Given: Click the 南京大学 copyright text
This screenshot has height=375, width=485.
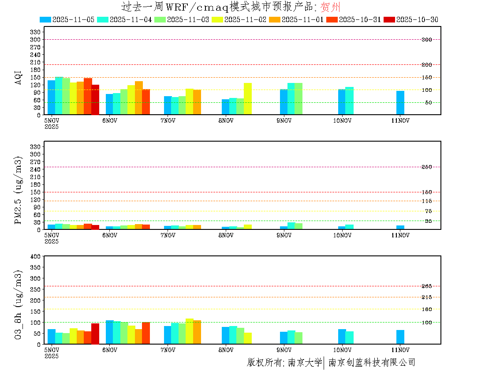Looking at the screenshot, I should [305, 363].
